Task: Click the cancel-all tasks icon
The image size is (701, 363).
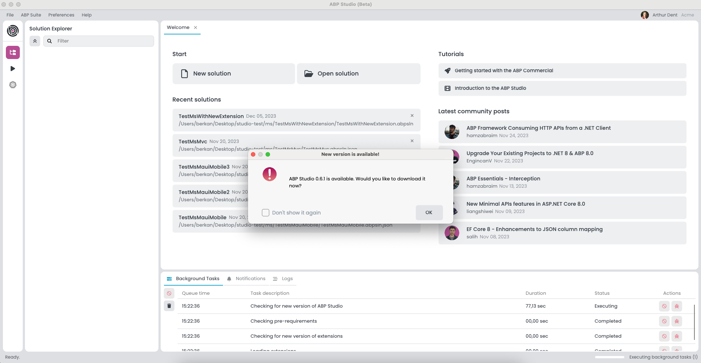Action: click(169, 293)
